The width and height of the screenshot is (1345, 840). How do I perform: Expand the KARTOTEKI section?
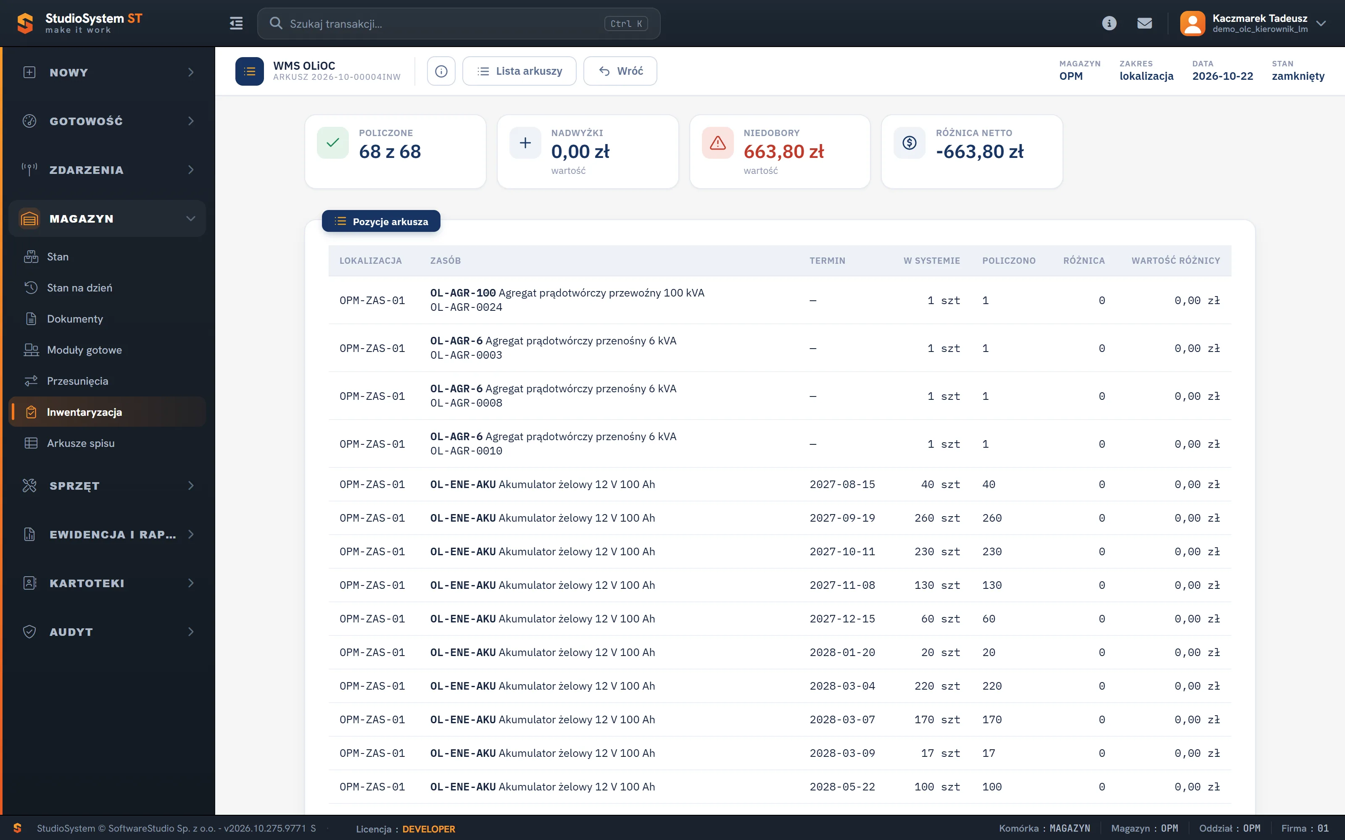tap(108, 583)
